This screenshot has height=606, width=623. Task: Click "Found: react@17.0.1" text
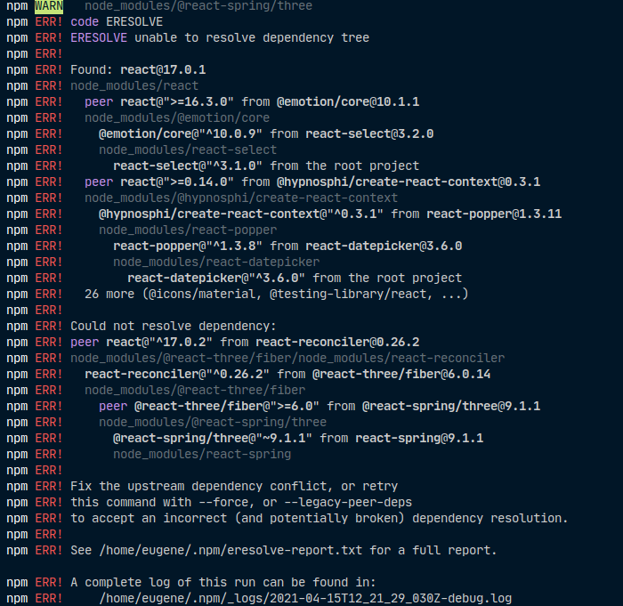[x=138, y=69]
